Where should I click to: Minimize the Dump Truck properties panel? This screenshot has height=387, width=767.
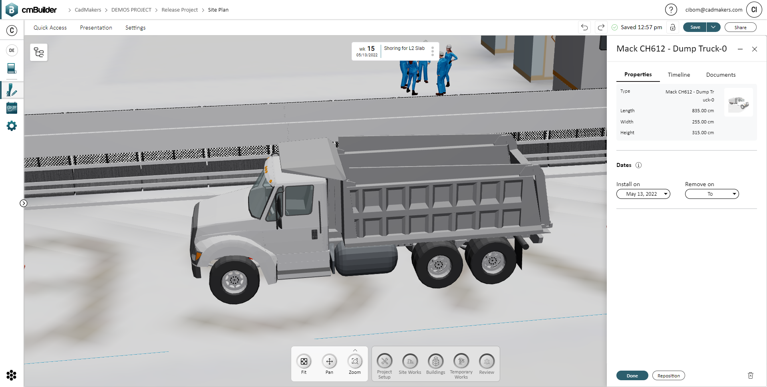740,49
